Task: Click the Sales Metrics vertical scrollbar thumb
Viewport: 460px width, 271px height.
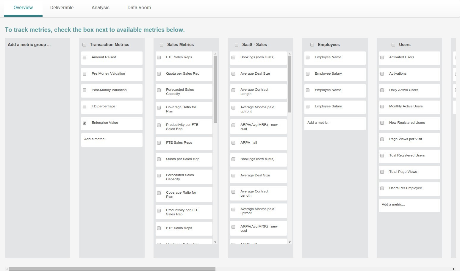Action: coord(215,89)
